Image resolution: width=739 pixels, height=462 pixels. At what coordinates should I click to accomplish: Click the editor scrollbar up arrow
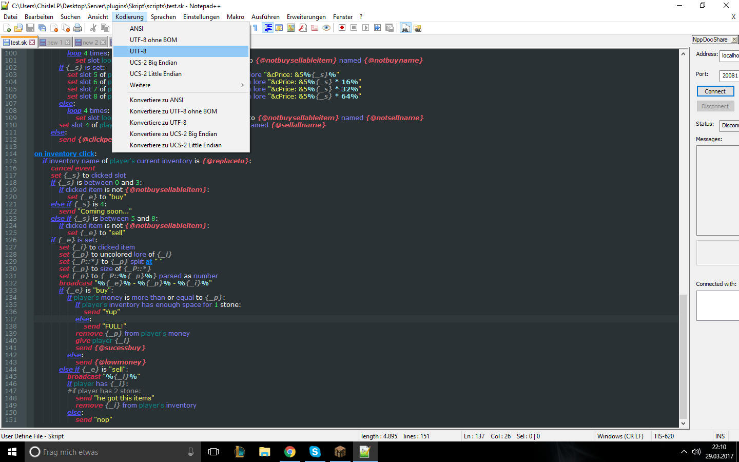[x=683, y=54]
